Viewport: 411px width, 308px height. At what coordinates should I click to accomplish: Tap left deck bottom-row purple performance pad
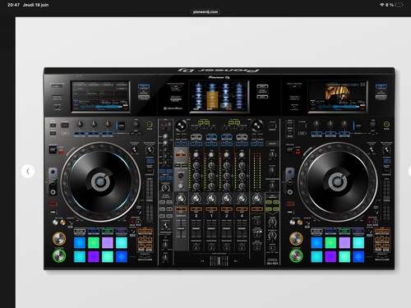pos(94,256)
